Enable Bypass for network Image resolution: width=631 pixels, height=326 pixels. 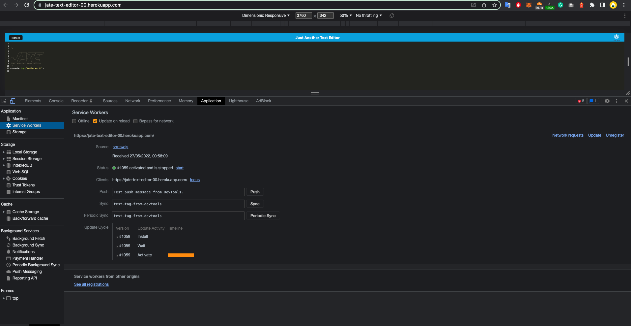(x=135, y=121)
